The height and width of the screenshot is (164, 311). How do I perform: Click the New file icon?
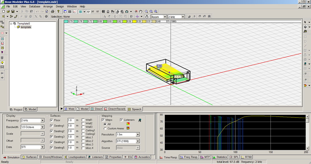point(3,11)
